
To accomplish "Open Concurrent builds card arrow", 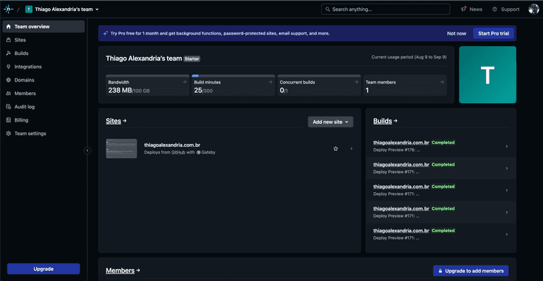I will tap(356, 82).
